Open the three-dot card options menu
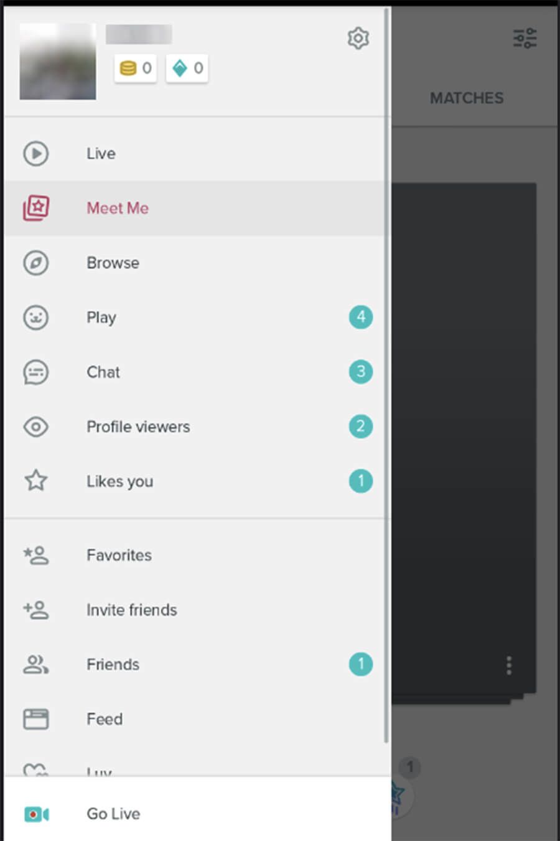 509,665
